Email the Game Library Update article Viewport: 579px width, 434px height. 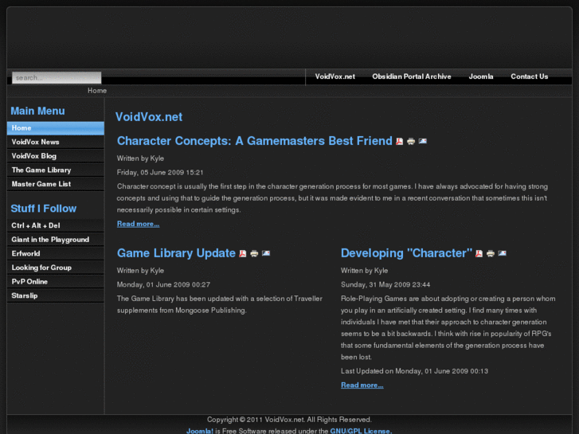(265, 253)
